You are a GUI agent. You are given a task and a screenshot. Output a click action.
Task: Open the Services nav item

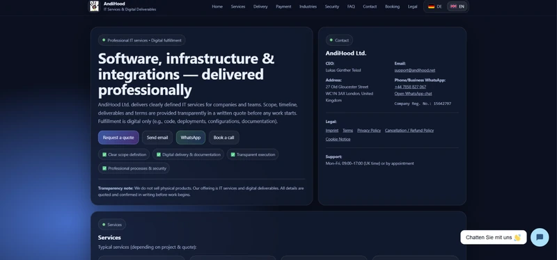coord(238,6)
